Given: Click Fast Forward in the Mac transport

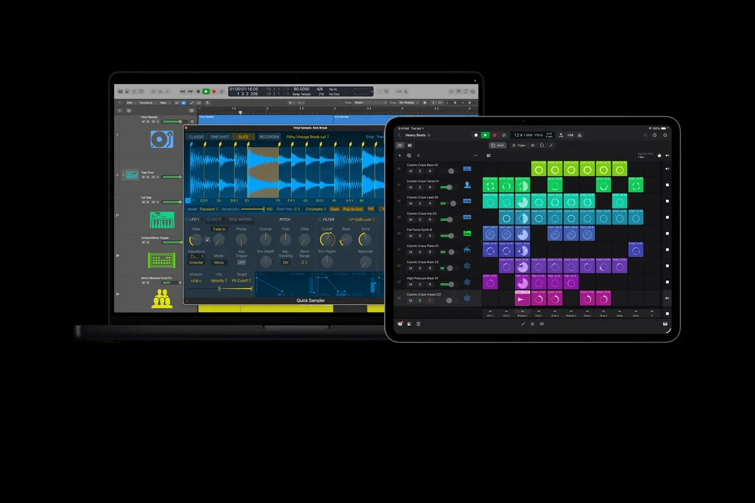Looking at the screenshot, I should click(x=190, y=91).
